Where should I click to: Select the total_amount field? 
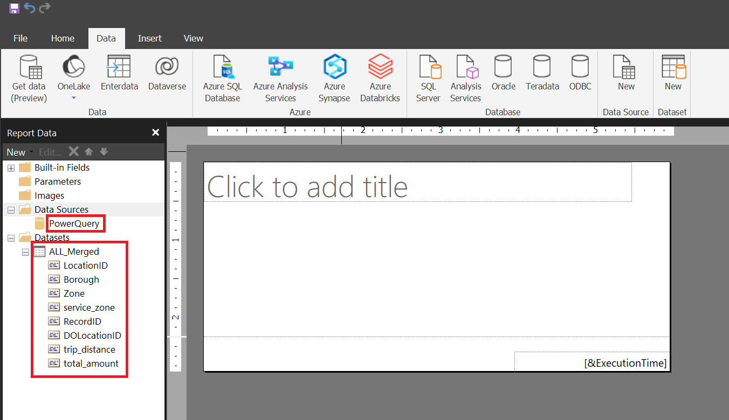click(91, 363)
